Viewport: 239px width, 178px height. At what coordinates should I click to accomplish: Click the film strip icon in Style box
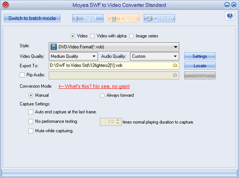54,47
